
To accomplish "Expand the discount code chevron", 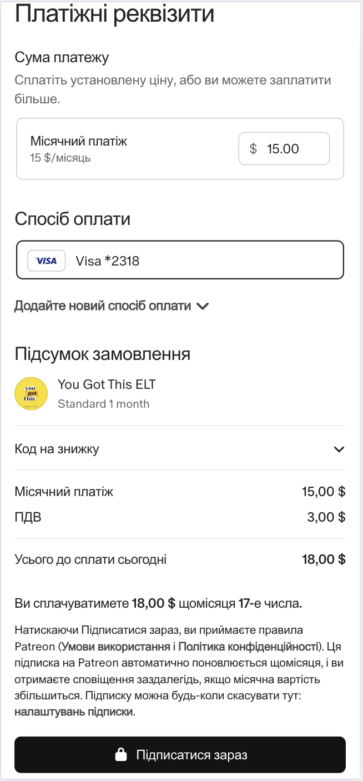I will 339,449.
